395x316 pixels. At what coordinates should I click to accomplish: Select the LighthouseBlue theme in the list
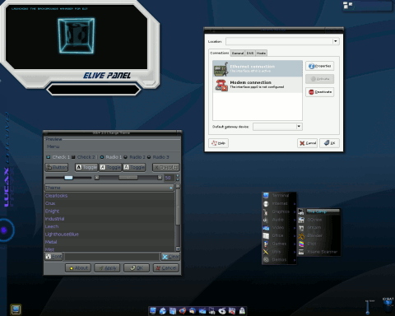[109, 235]
